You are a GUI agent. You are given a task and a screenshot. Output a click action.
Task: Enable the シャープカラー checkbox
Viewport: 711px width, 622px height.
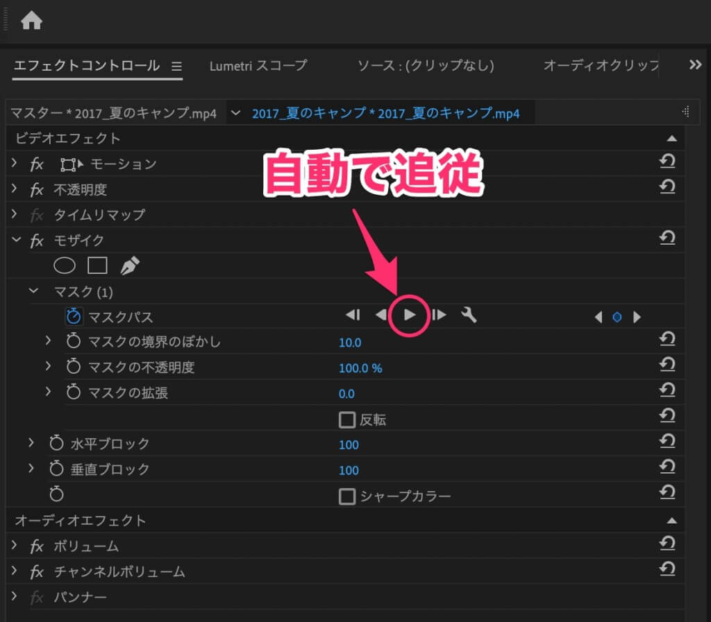346,496
